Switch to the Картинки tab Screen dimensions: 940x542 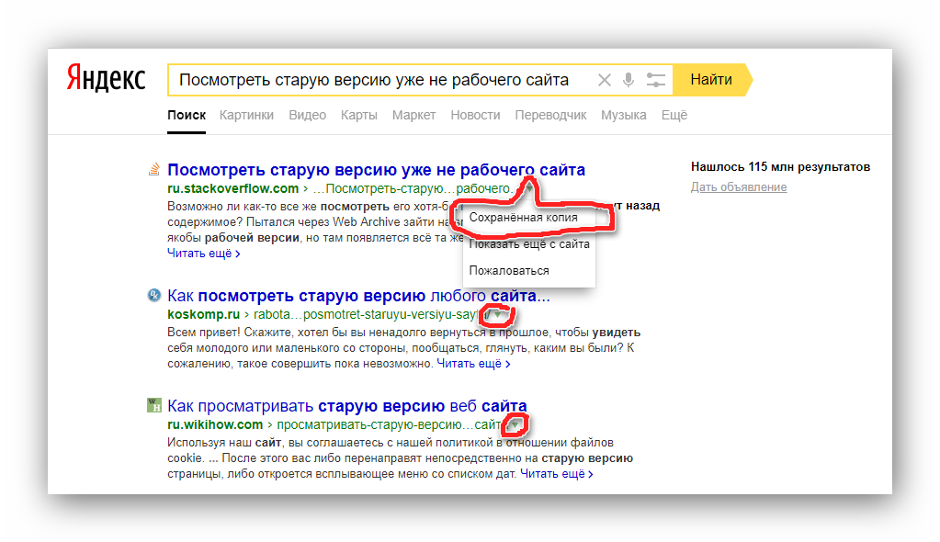[246, 115]
